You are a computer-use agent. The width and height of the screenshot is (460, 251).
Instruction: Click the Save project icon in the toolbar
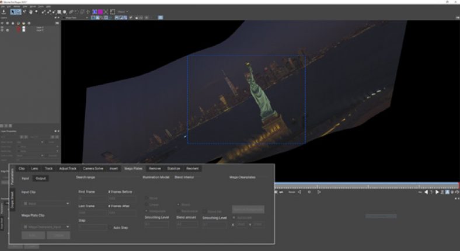[4, 12]
